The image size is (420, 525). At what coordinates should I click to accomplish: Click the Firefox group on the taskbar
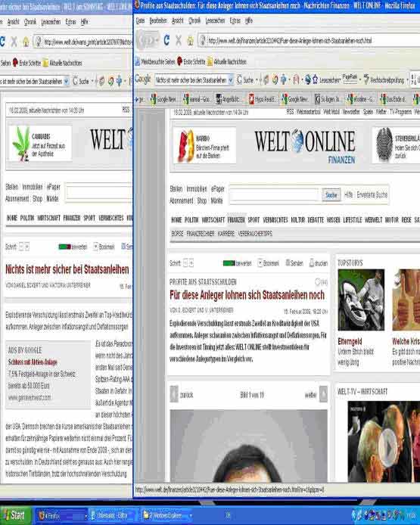(61, 516)
